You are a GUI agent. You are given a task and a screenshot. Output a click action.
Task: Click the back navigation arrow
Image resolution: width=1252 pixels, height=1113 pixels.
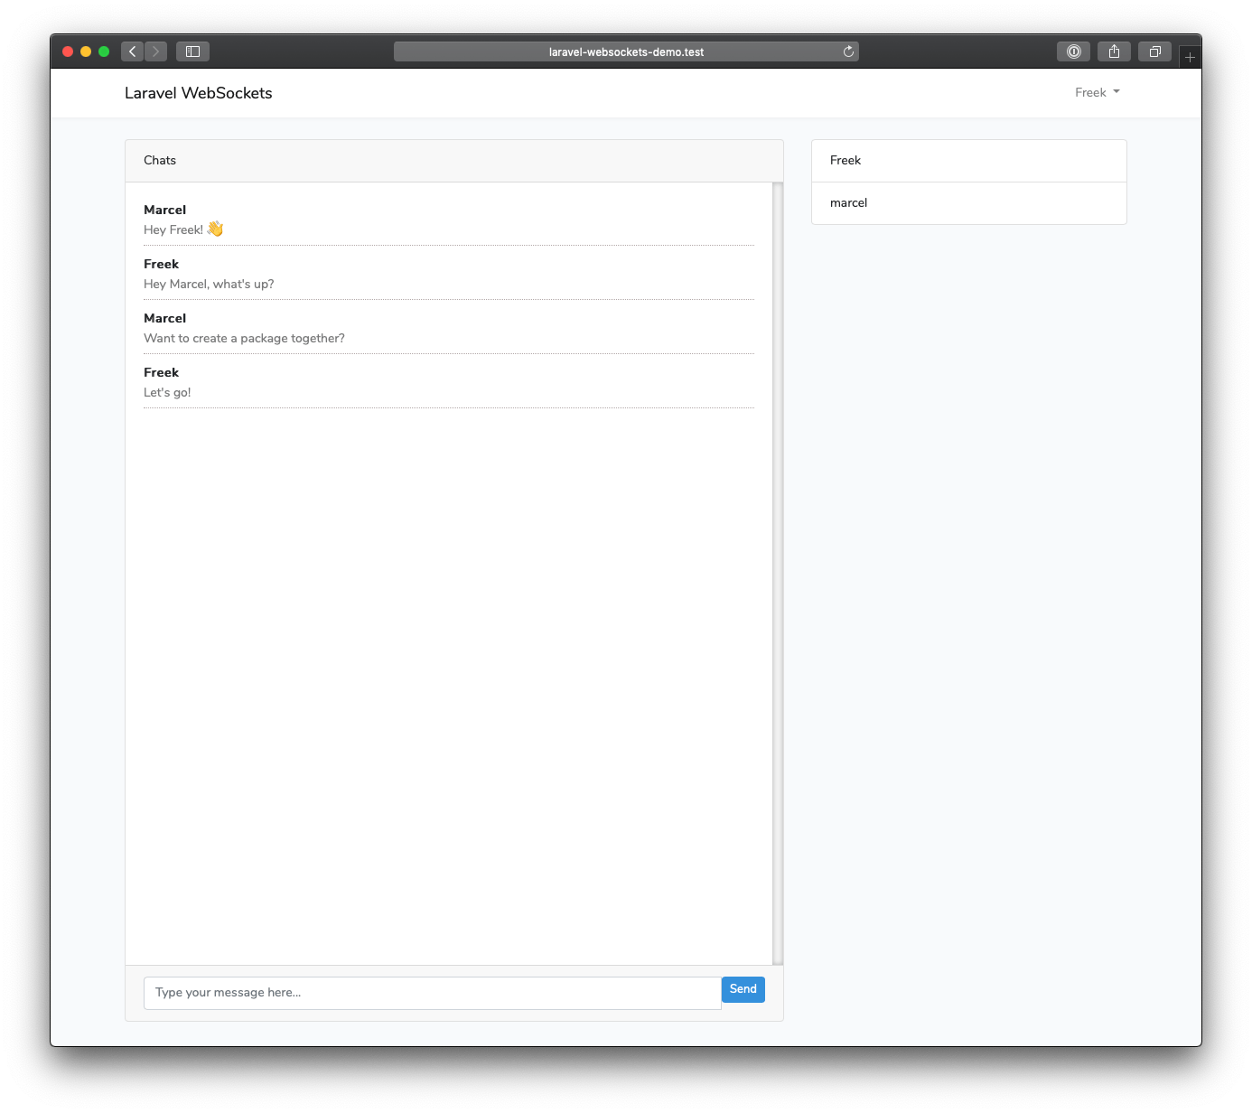coord(132,51)
